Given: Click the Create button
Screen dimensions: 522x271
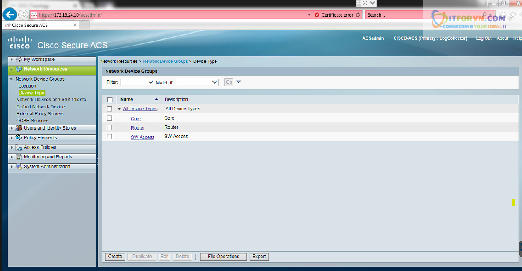Looking at the screenshot, I should [115, 257].
